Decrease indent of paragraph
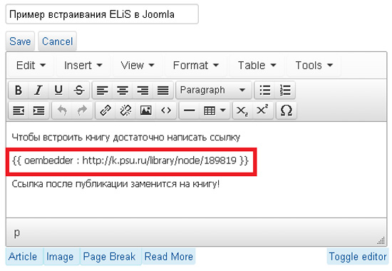This screenshot has width=392, height=271. (x=19, y=111)
